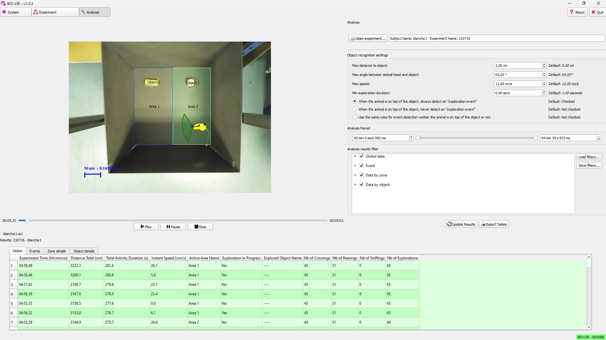Screen dimensions: 606x340
Task: Switch to the Zone details tab
Action: coord(57,251)
